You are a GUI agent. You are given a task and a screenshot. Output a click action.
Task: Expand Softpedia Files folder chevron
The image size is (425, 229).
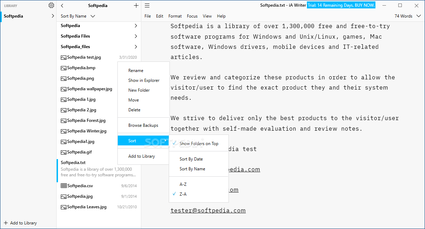click(136, 36)
